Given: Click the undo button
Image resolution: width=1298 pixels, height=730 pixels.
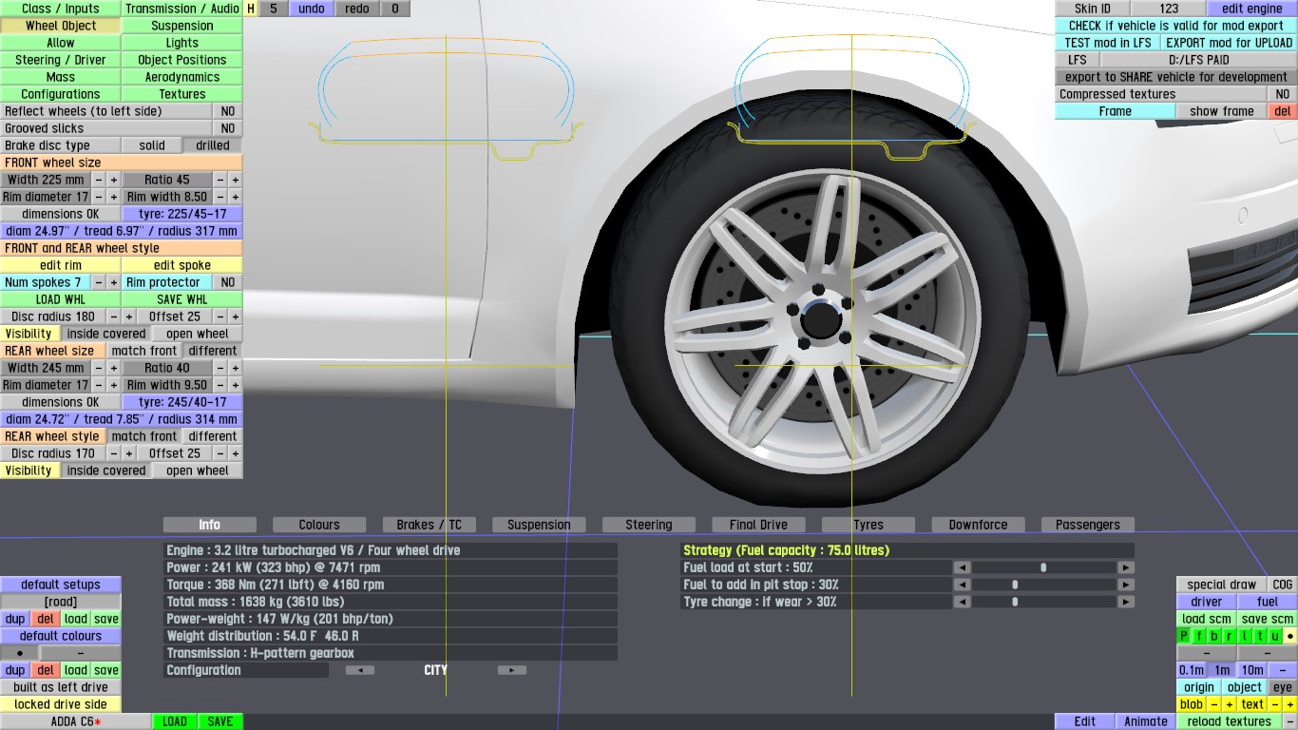Looking at the screenshot, I should tap(312, 9).
